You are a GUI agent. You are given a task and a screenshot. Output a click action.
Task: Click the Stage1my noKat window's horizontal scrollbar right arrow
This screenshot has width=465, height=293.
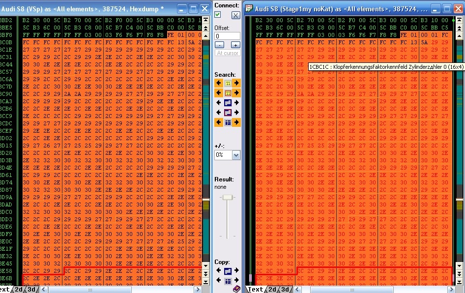click(451, 290)
